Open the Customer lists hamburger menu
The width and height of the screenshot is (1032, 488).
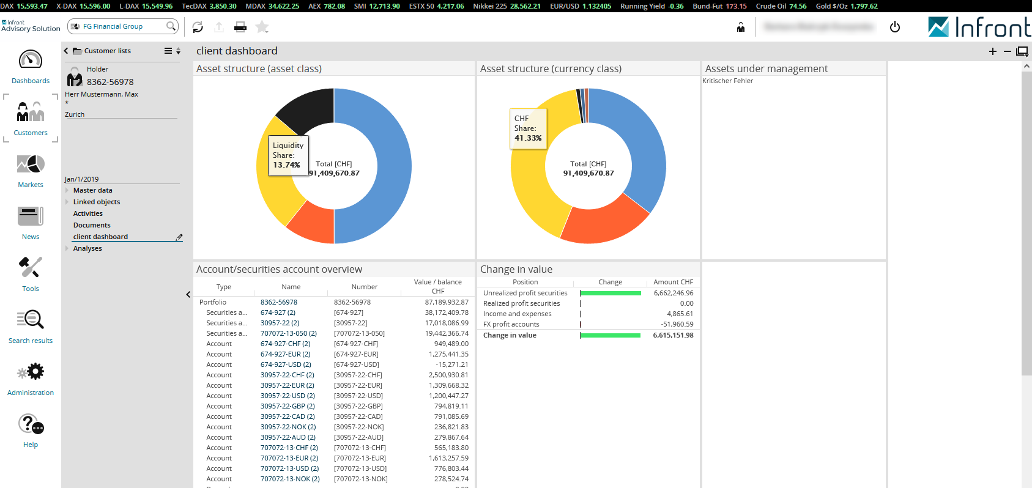pyautogui.click(x=168, y=51)
